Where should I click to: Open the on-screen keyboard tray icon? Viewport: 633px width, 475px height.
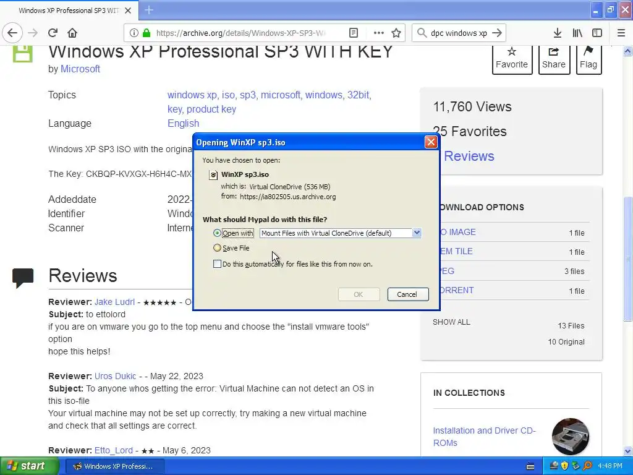[530, 466]
